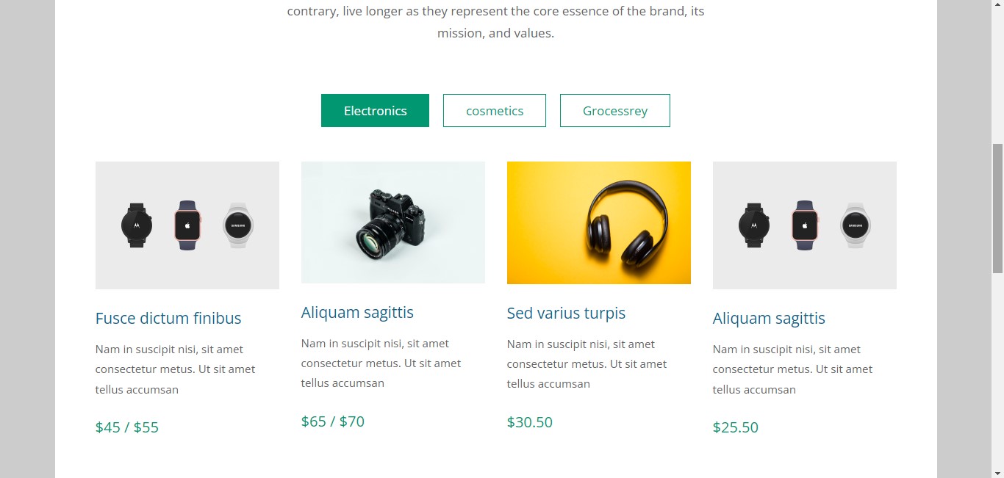Click the description under Sed varius turpis
Image resolution: width=1004 pixels, height=478 pixels.
point(587,364)
